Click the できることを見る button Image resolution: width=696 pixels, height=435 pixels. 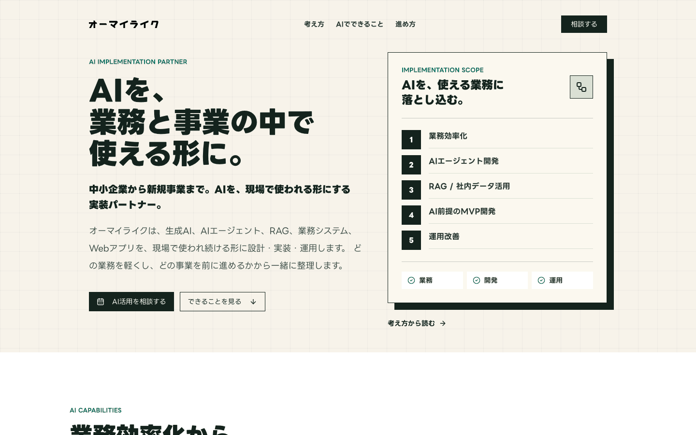(222, 302)
